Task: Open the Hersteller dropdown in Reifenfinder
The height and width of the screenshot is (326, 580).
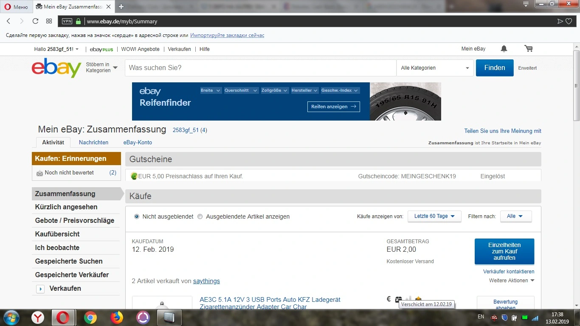Action: pyautogui.click(x=304, y=90)
